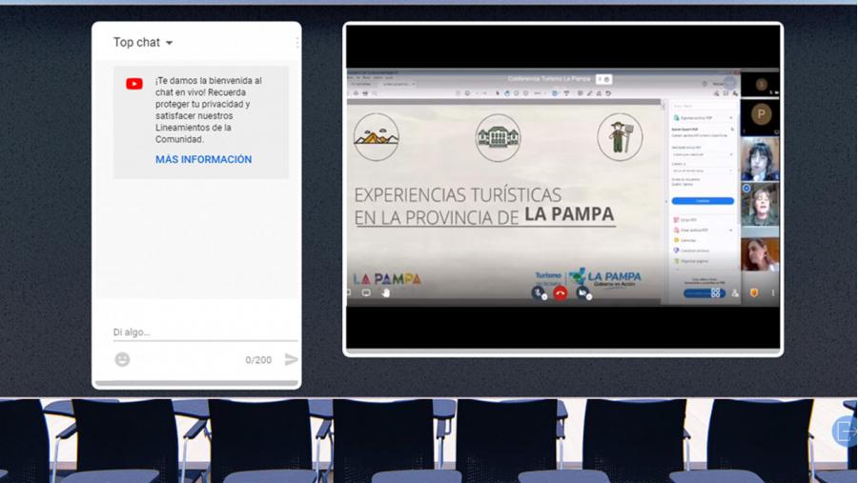858x483 pixels.
Task: Click the participant 'P' avatar tile
Action: click(761, 115)
